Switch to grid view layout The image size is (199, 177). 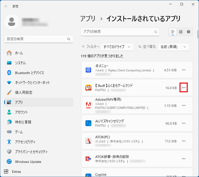click(x=181, y=32)
